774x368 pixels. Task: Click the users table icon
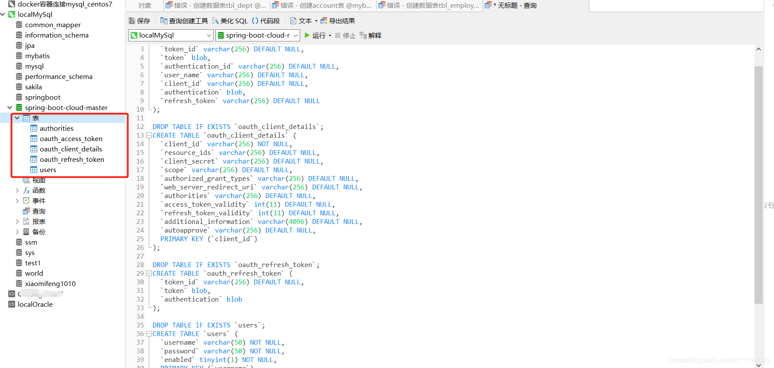pos(34,170)
